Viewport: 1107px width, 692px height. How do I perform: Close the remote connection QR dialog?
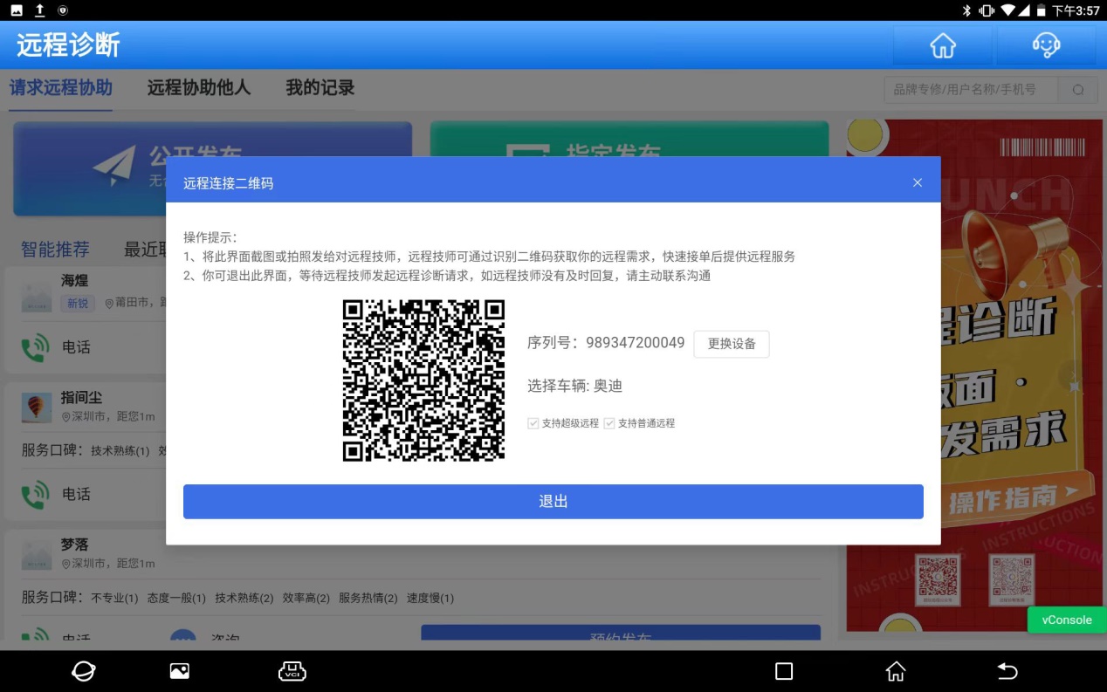918,182
